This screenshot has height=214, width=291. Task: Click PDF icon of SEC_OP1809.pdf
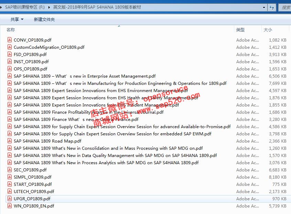(10, 170)
